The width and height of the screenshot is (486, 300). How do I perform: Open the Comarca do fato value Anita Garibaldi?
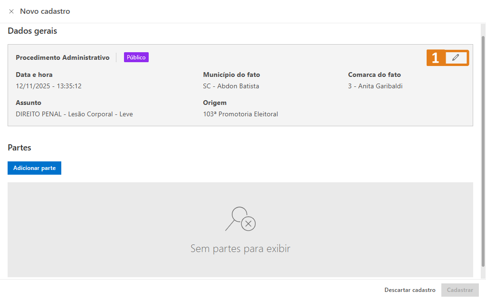pyautogui.click(x=375, y=86)
